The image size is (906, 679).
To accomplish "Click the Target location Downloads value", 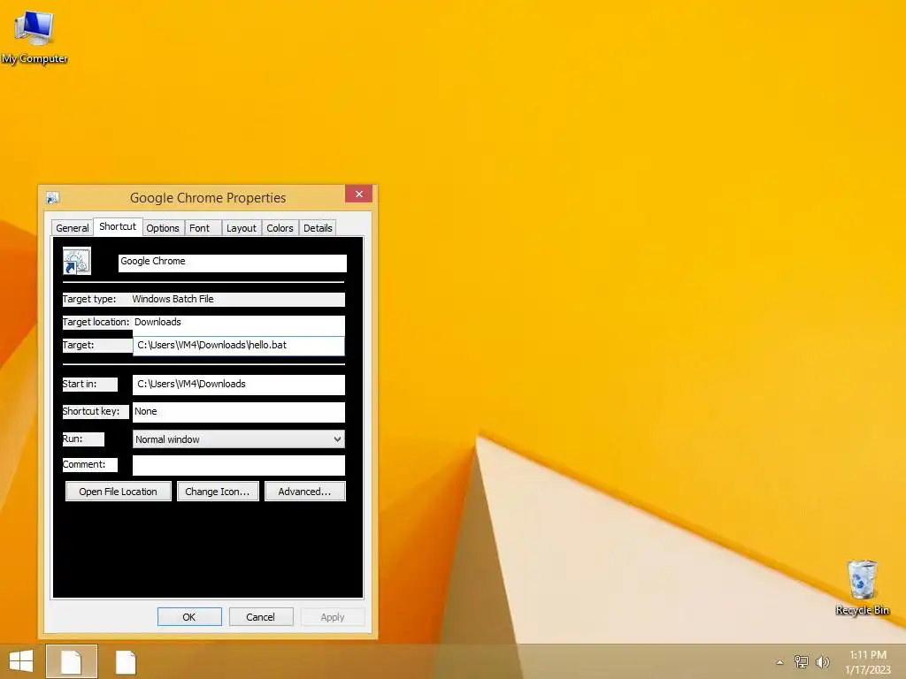I will pyautogui.click(x=157, y=322).
